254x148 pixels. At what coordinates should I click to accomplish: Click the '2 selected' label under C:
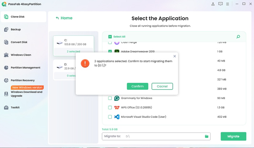73,52
